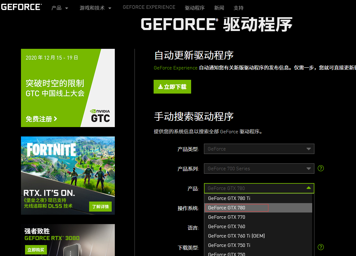Image resolution: width=356 pixels, height=256 pixels.
Task: Collapse the 产品 dropdown showing GeForce GTX 780
Action: pos(259,188)
